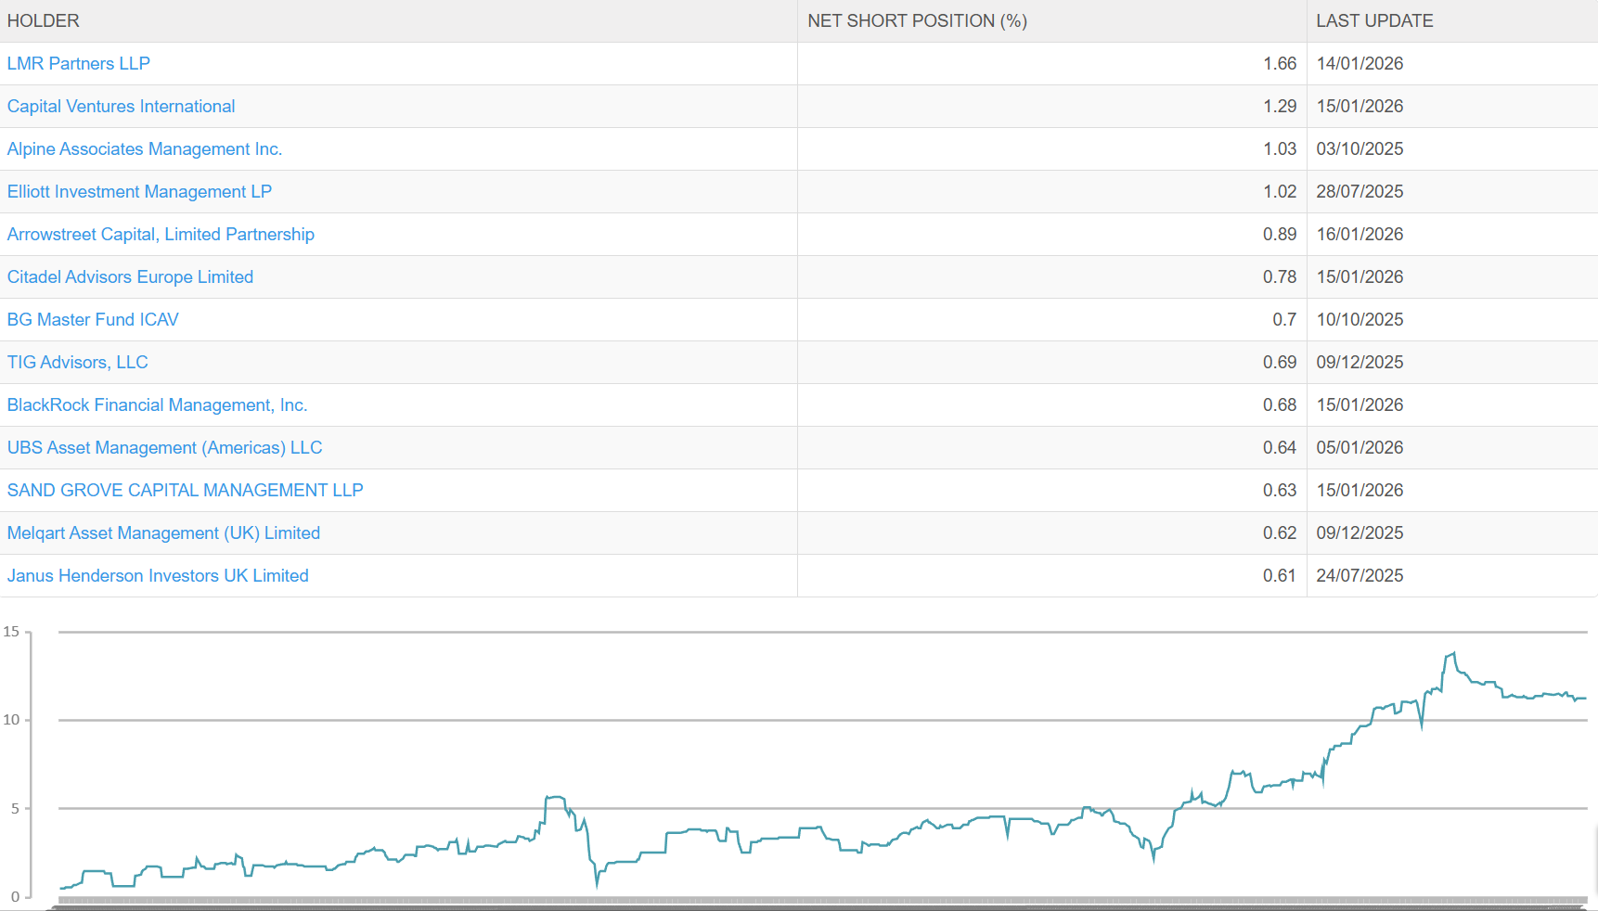Select Alpine Associates Management Inc. link
The width and height of the screenshot is (1598, 911).
pos(144,148)
